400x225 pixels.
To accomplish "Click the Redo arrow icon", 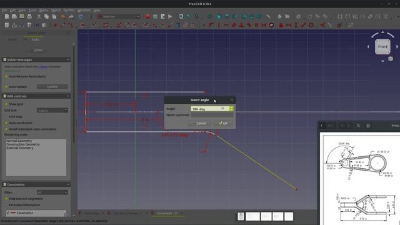I will tap(71, 17).
